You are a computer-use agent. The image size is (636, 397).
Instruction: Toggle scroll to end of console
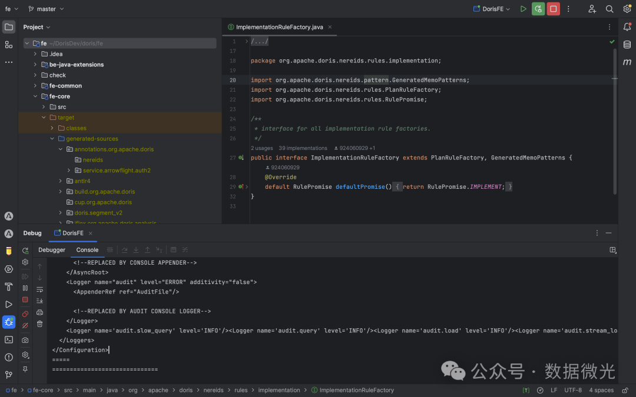pyautogui.click(x=40, y=301)
